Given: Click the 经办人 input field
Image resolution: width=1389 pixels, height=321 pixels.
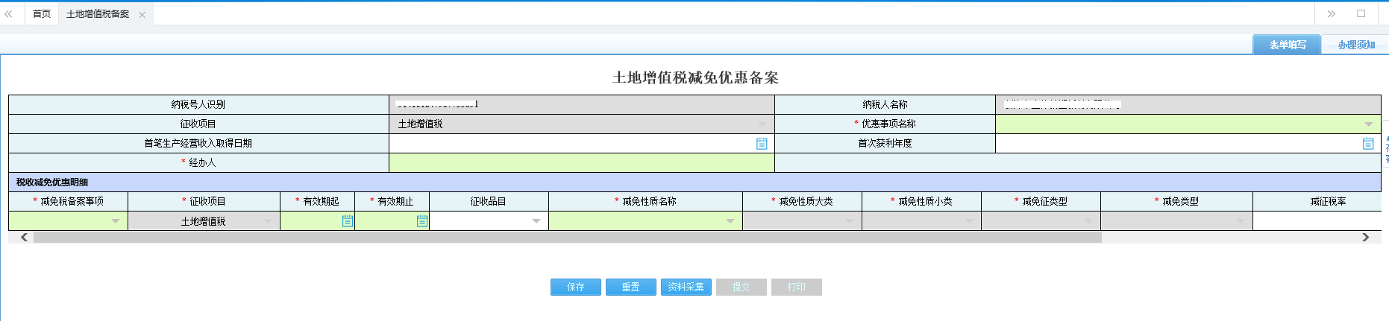Looking at the screenshot, I should point(582,163).
